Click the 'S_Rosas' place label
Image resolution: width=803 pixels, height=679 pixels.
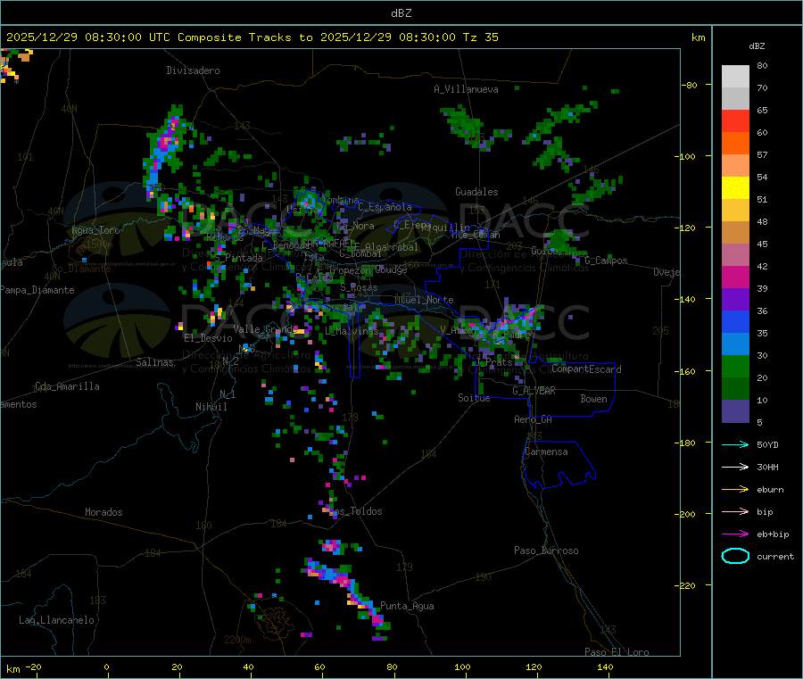(359, 288)
